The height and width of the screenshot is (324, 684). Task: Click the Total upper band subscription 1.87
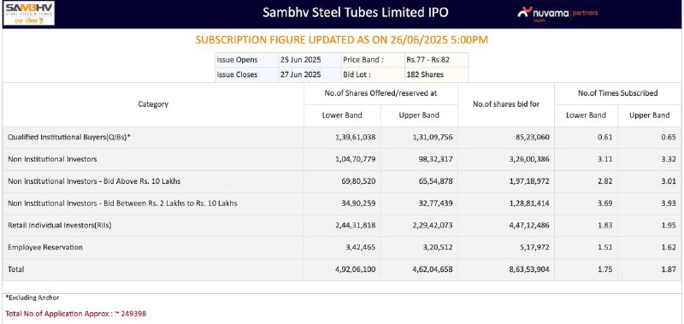[x=669, y=269]
